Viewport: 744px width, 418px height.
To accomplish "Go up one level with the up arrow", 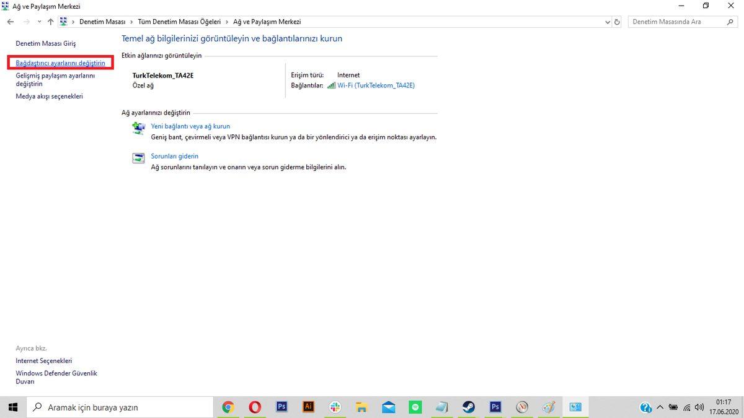I will 51,22.
